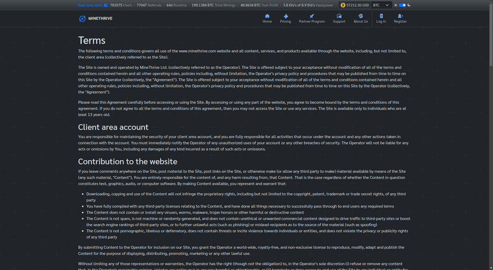493x270 pixels.
Task: Click the Real-time stats pie chart icon
Action: tap(106, 5)
